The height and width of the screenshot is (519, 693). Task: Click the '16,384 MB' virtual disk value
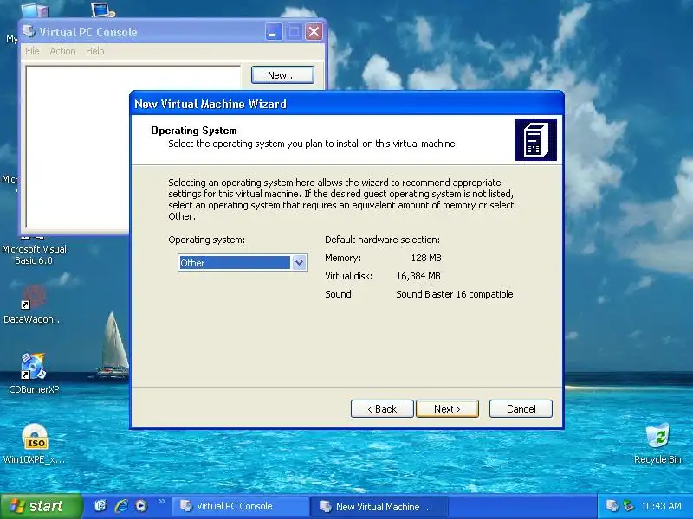click(x=418, y=276)
